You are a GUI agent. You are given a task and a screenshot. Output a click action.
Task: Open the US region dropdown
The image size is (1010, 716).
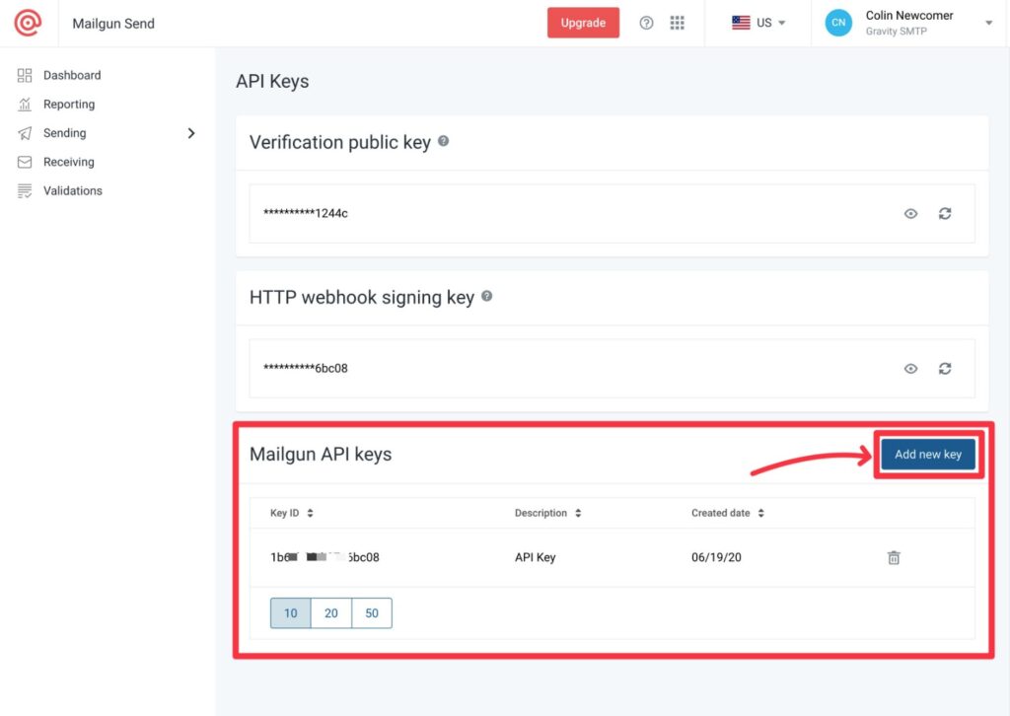coord(758,23)
